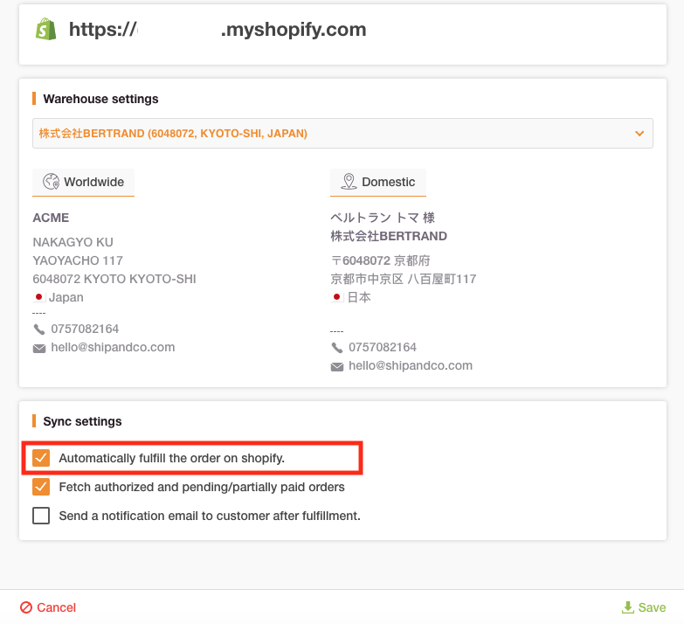
Task: Click the orange chevron on warehouse dropdown
Action: 639,134
